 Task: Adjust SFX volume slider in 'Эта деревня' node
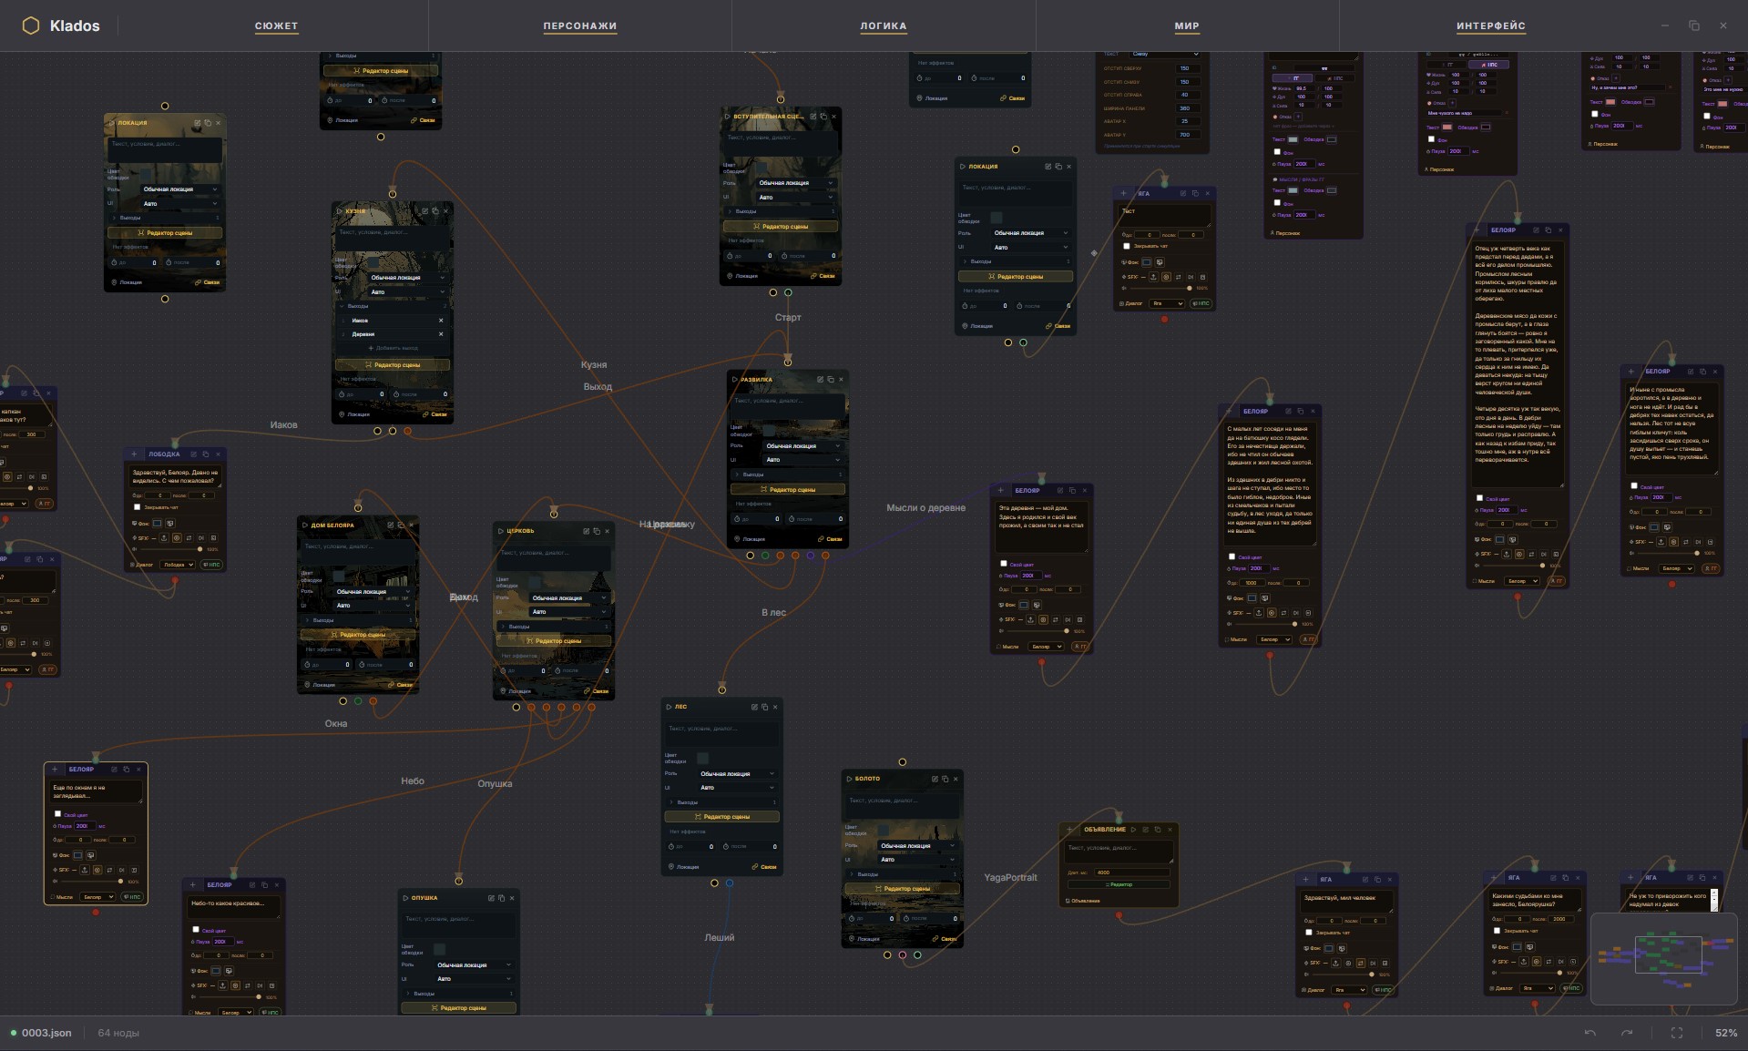click(1036, 631)
